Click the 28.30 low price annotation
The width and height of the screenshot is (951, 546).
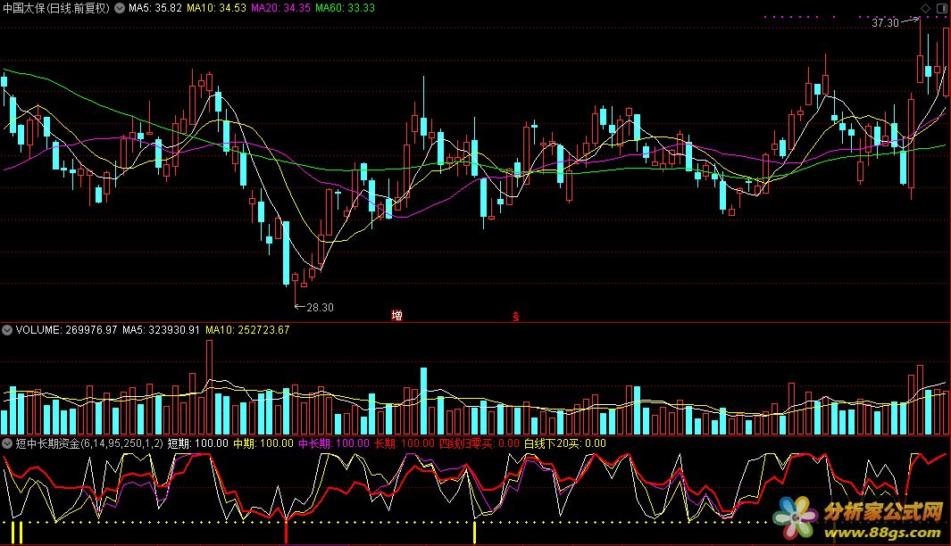point(321,307)
